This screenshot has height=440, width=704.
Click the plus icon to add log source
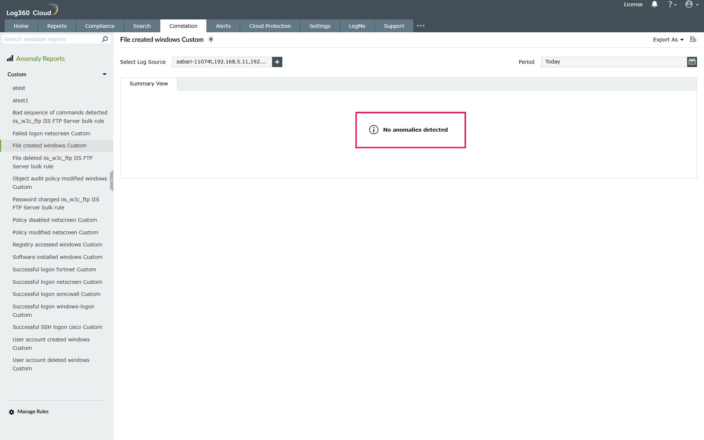(277, 62)
